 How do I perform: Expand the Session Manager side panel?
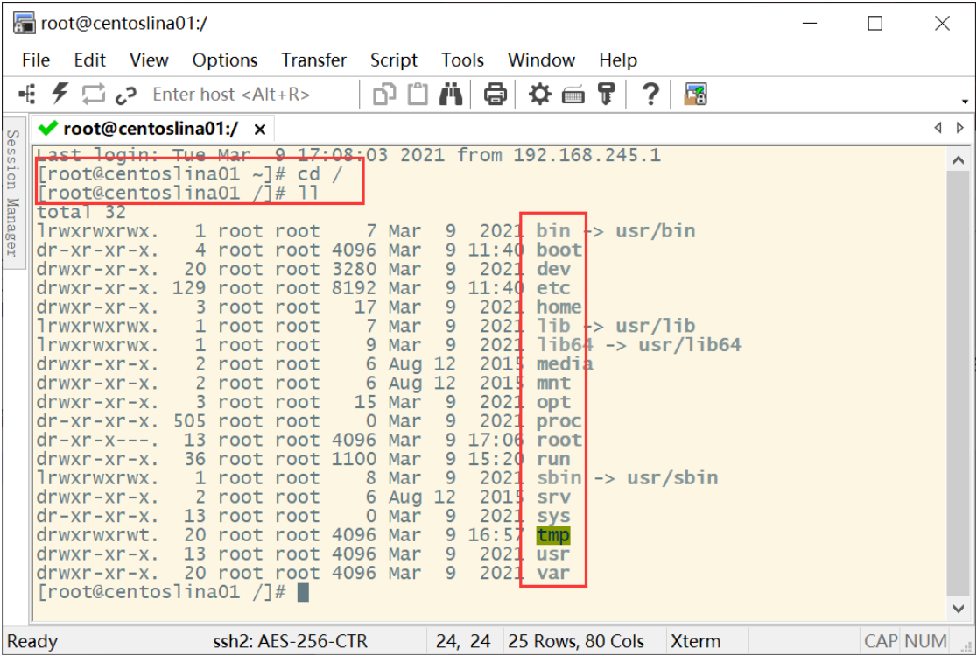coord(12,194)
